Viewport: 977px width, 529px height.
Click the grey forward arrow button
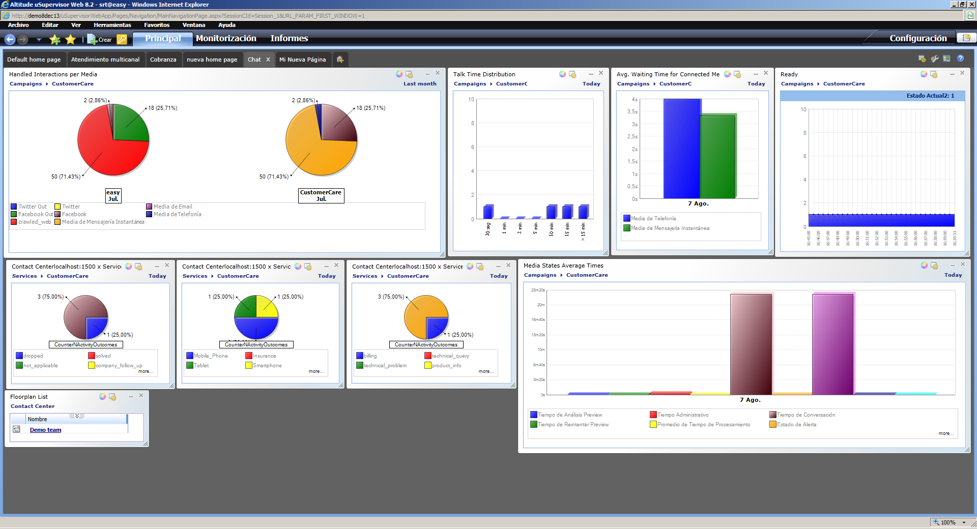(23, 39)
